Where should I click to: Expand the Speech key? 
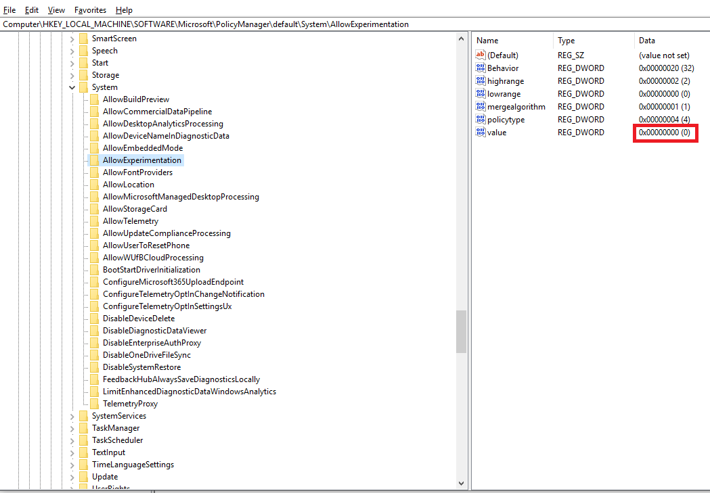tap(72, 51)
